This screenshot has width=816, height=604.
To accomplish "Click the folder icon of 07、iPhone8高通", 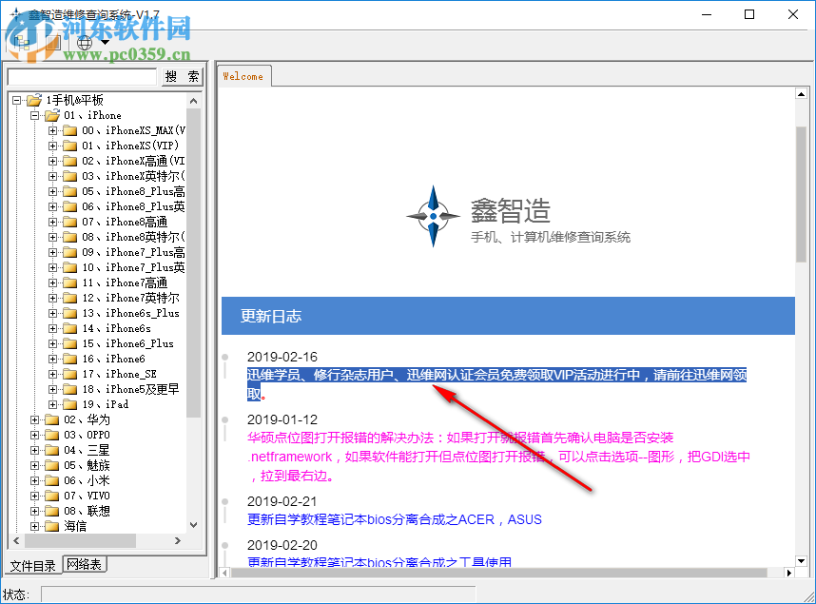I will (69, 222).
